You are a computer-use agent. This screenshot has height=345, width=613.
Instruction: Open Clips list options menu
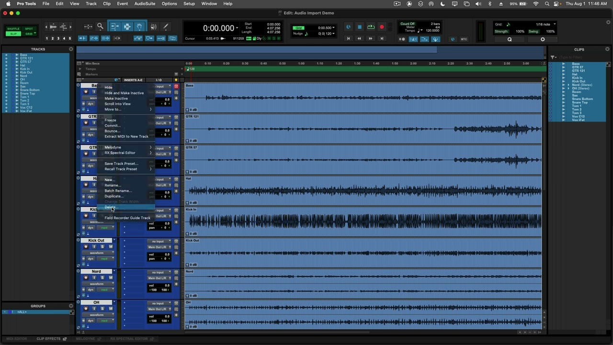pos(608,49)
